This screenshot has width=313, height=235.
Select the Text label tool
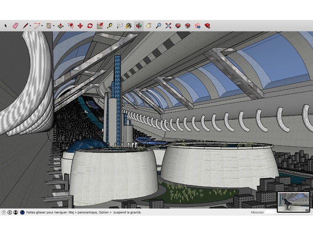120,25
